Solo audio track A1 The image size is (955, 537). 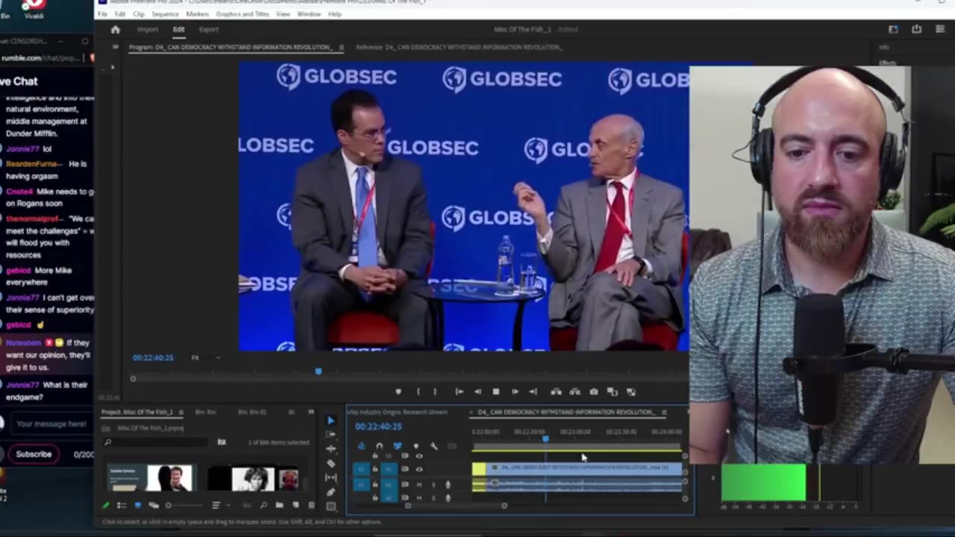433,484
